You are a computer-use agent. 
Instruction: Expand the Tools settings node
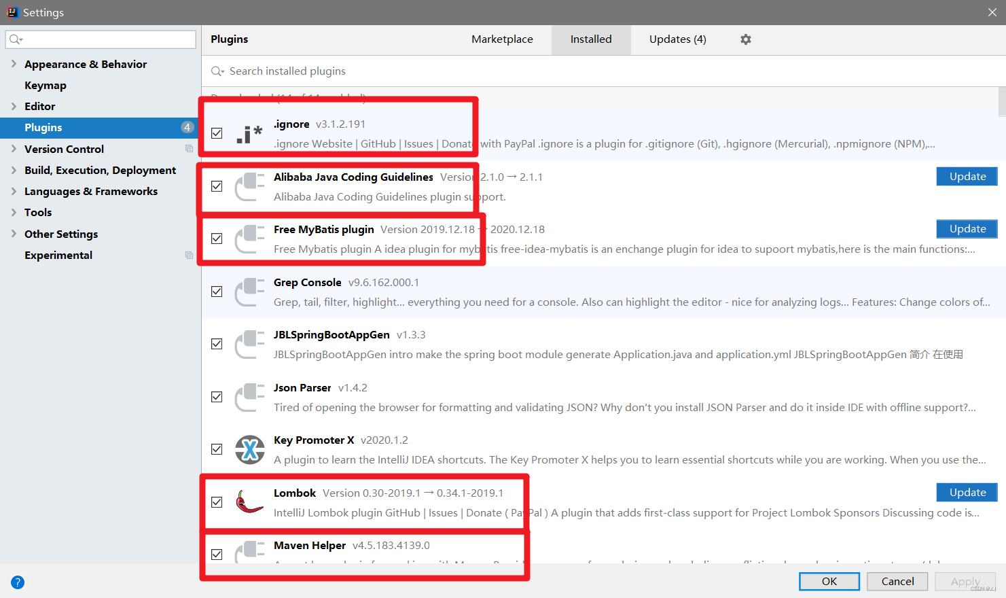[x=14, y=212]
